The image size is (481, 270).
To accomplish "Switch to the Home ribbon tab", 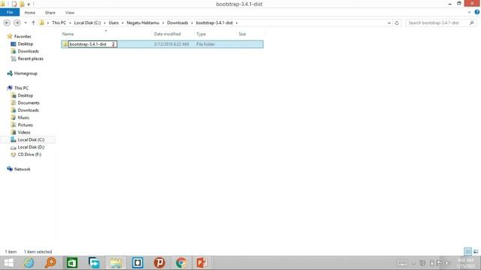I will coord(30,13).
